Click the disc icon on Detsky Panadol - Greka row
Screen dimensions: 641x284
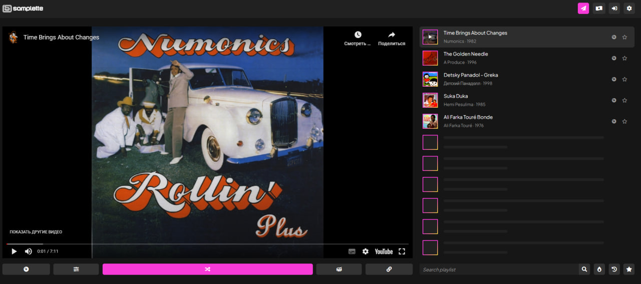614,79
